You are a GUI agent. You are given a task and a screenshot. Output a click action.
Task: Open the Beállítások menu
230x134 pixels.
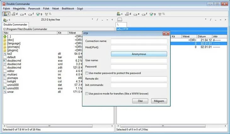(x=68, y=8)
